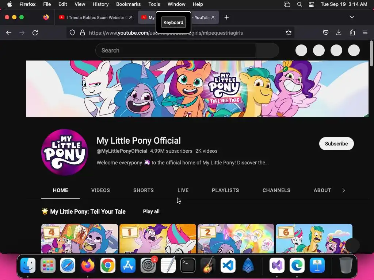Click the YouTube Search field
Viewport: 374px width, 280px height.
tap(176, 50)
